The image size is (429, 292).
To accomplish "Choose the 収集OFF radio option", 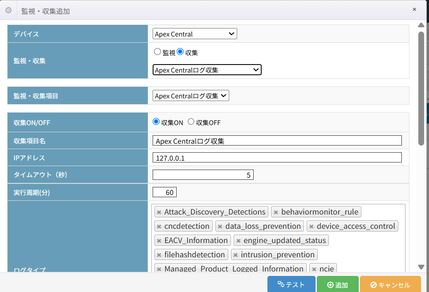I will coord(191,122).
